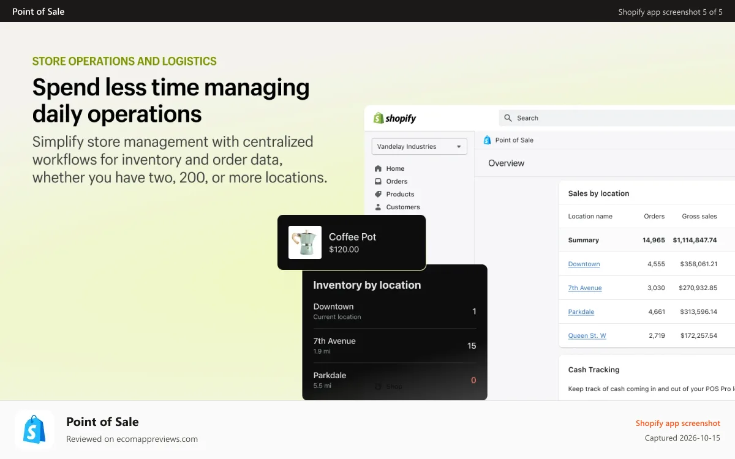Click the Customers person icon in sidebar

379,207
